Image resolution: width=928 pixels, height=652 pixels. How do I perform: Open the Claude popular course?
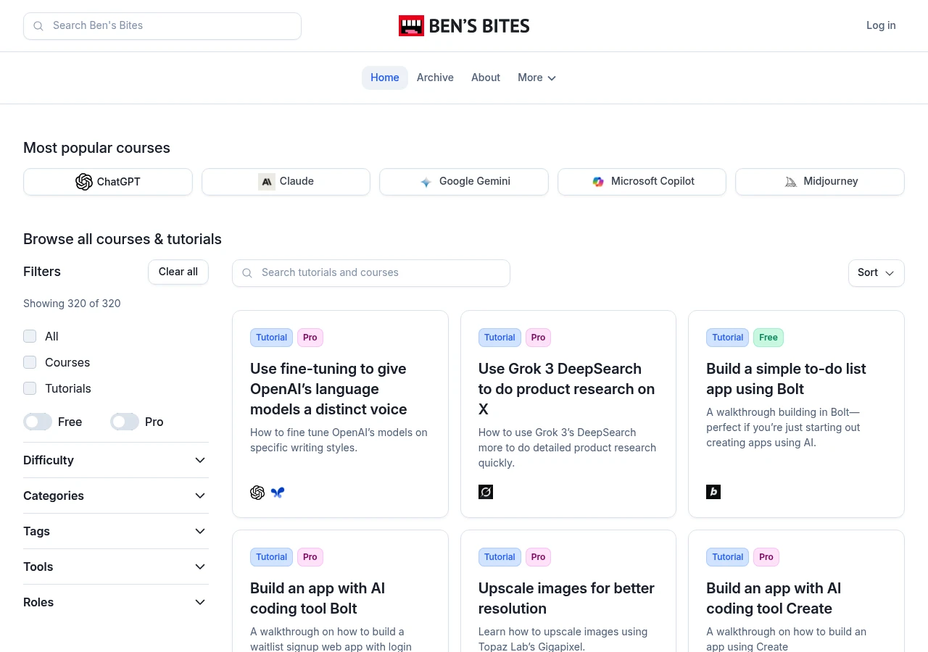(286, 182)
